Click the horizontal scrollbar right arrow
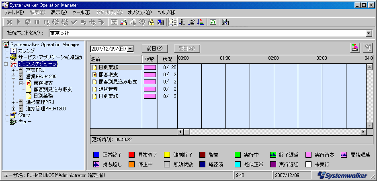This screenshot has width=377, height=181. [x=363, y=132]
